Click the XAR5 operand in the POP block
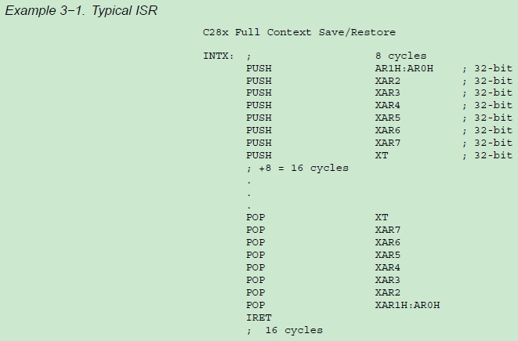Screen dimensions: 518x341 coord(388,255)
